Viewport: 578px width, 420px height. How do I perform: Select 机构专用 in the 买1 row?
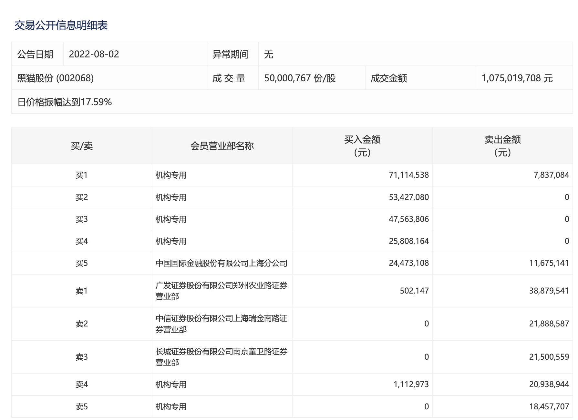pos(171,175)
